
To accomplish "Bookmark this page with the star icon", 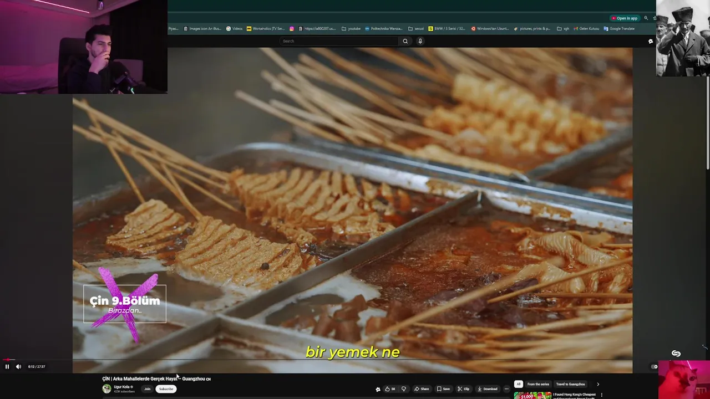I will coord(654,18).
